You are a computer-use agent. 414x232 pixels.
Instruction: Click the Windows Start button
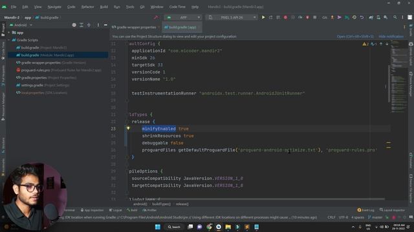(x=158, y=227)
